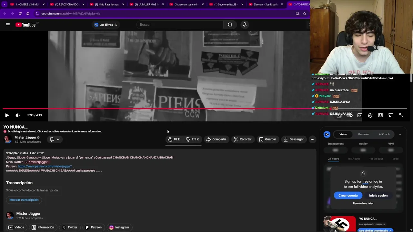This screenshot has height=232, width=413.
Task: Reload the page
Action: (20, 14)
